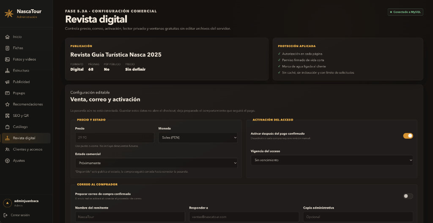This screenshot has width=433, height=223.
Task: Click the Conectado a MySQL status badge
Action: pyautogui.click(x=406, y=12)
